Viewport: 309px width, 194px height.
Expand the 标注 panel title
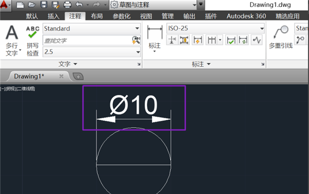pyautogui.click(x=201, y=64)
